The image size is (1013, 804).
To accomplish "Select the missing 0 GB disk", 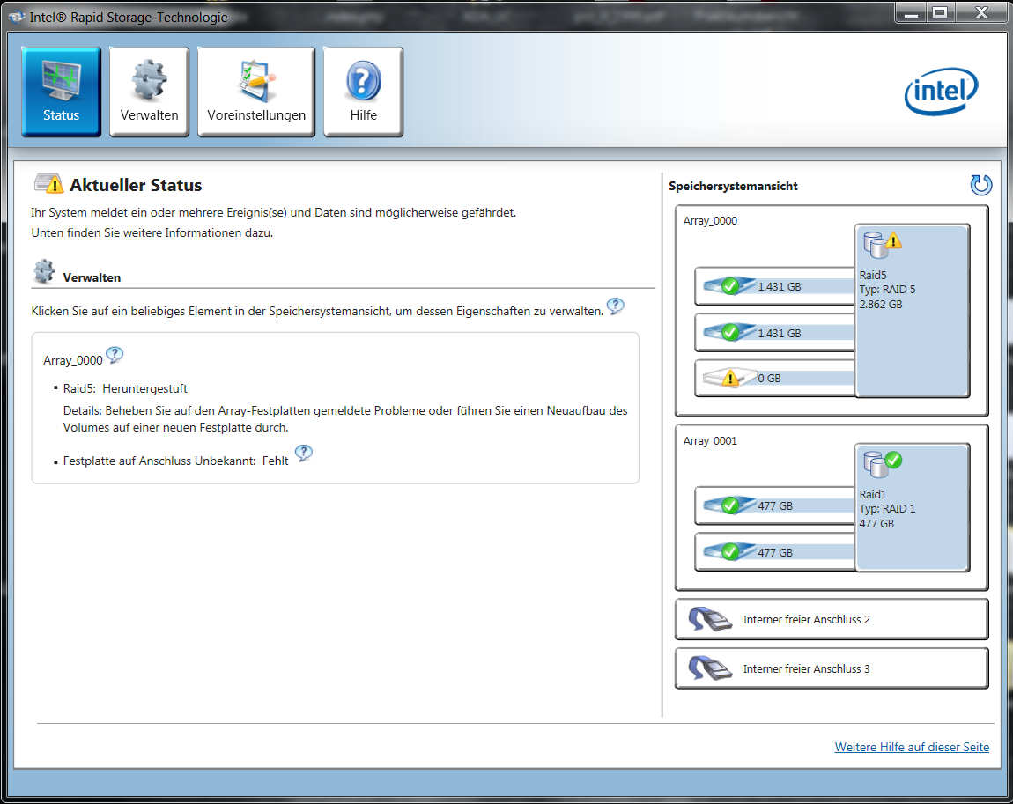I will coord(774,378).
